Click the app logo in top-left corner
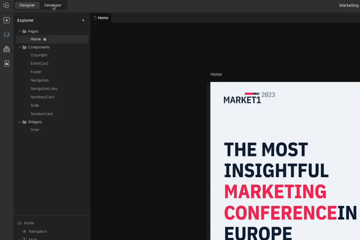 coord(6,5)
